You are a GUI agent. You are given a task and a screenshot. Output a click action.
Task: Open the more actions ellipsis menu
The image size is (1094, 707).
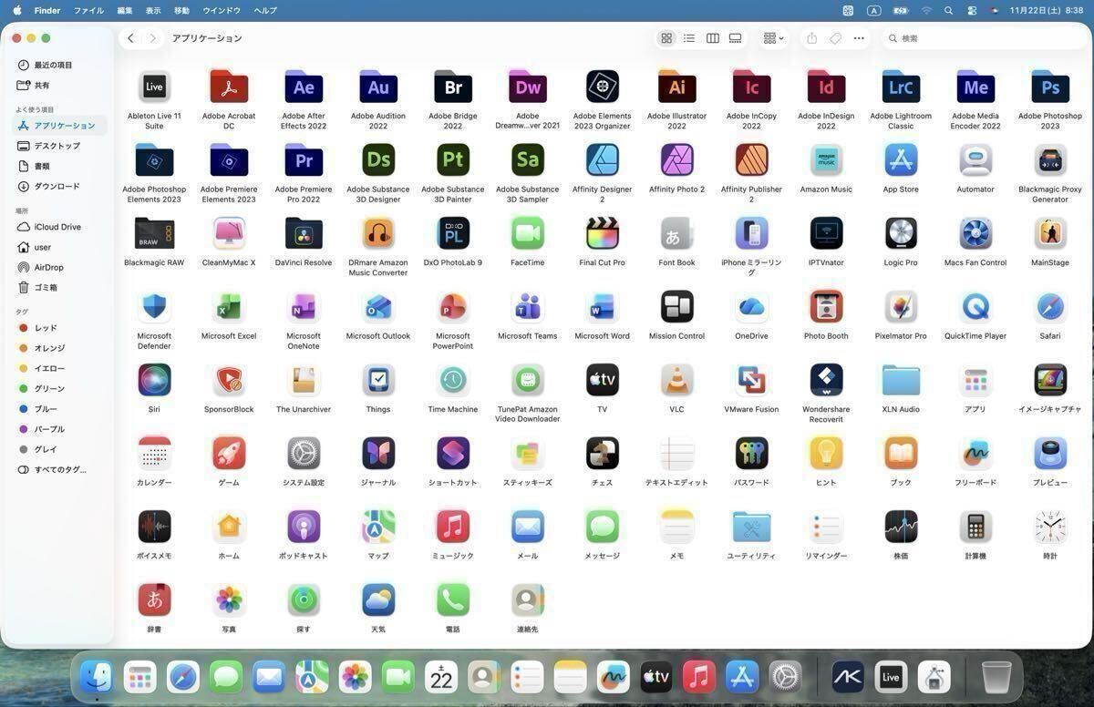[x=859, y=38]
